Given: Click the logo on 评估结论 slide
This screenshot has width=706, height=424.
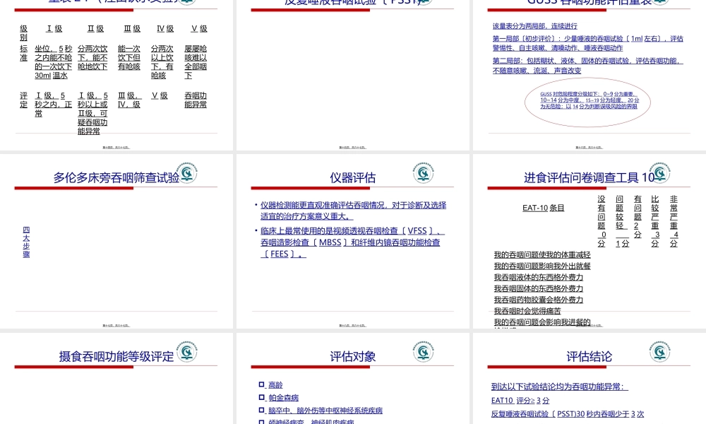Looking at the screenshot, I should (659, 351).
